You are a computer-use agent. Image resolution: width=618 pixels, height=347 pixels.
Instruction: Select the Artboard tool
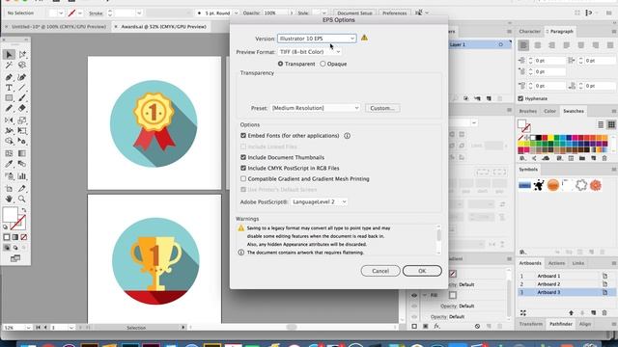click(9, 189)
